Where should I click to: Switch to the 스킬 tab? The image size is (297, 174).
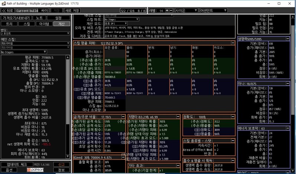coord(27,24)
